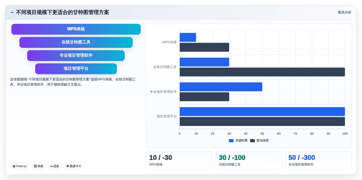Click the blue 关键权重 bar for 项目管理平台
Screen dimensions: 362x180
(262, 111)
